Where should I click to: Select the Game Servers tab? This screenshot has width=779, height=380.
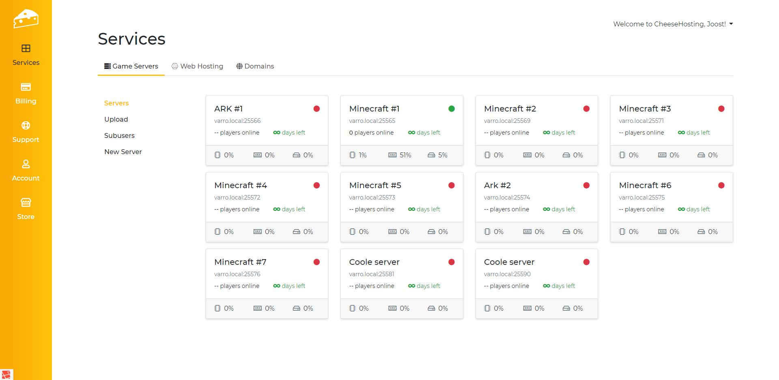tap(131, 66)
